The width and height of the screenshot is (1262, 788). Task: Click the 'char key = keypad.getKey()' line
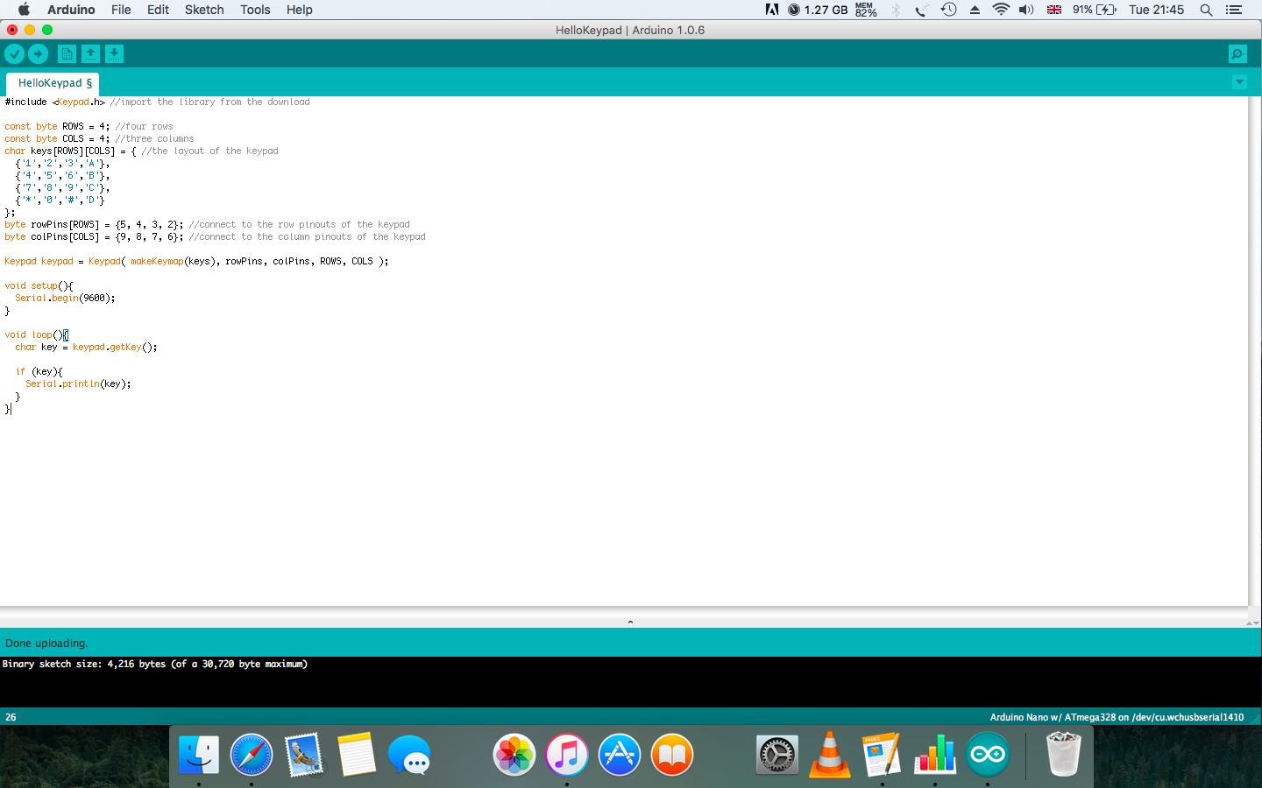pyautogui.click(x=86, y=347)
